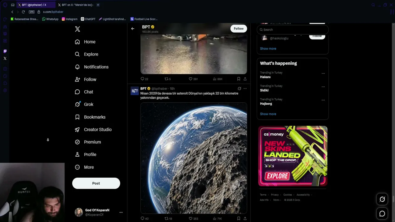Switch to the 'BPT on X: Mersin'de' tab
Viewport: 395px width, 222px height.
coord(76,5)
